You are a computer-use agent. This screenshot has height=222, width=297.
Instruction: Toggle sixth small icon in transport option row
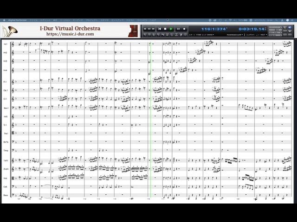(x=168, y=35)
